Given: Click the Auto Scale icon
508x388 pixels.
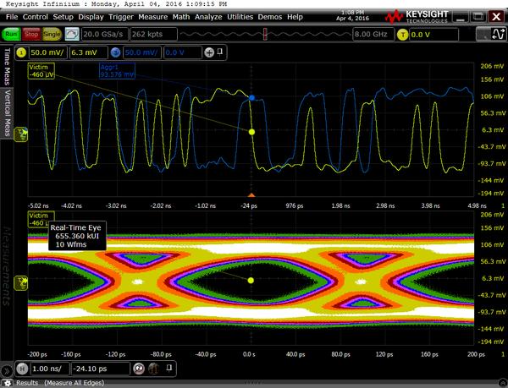Looking at the screenshot, I should [72, 35].
